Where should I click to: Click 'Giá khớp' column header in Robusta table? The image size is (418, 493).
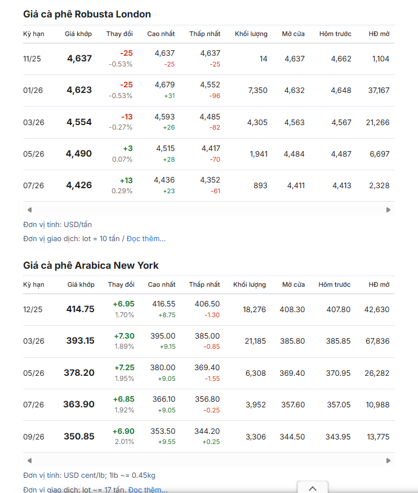click(78, 34)
